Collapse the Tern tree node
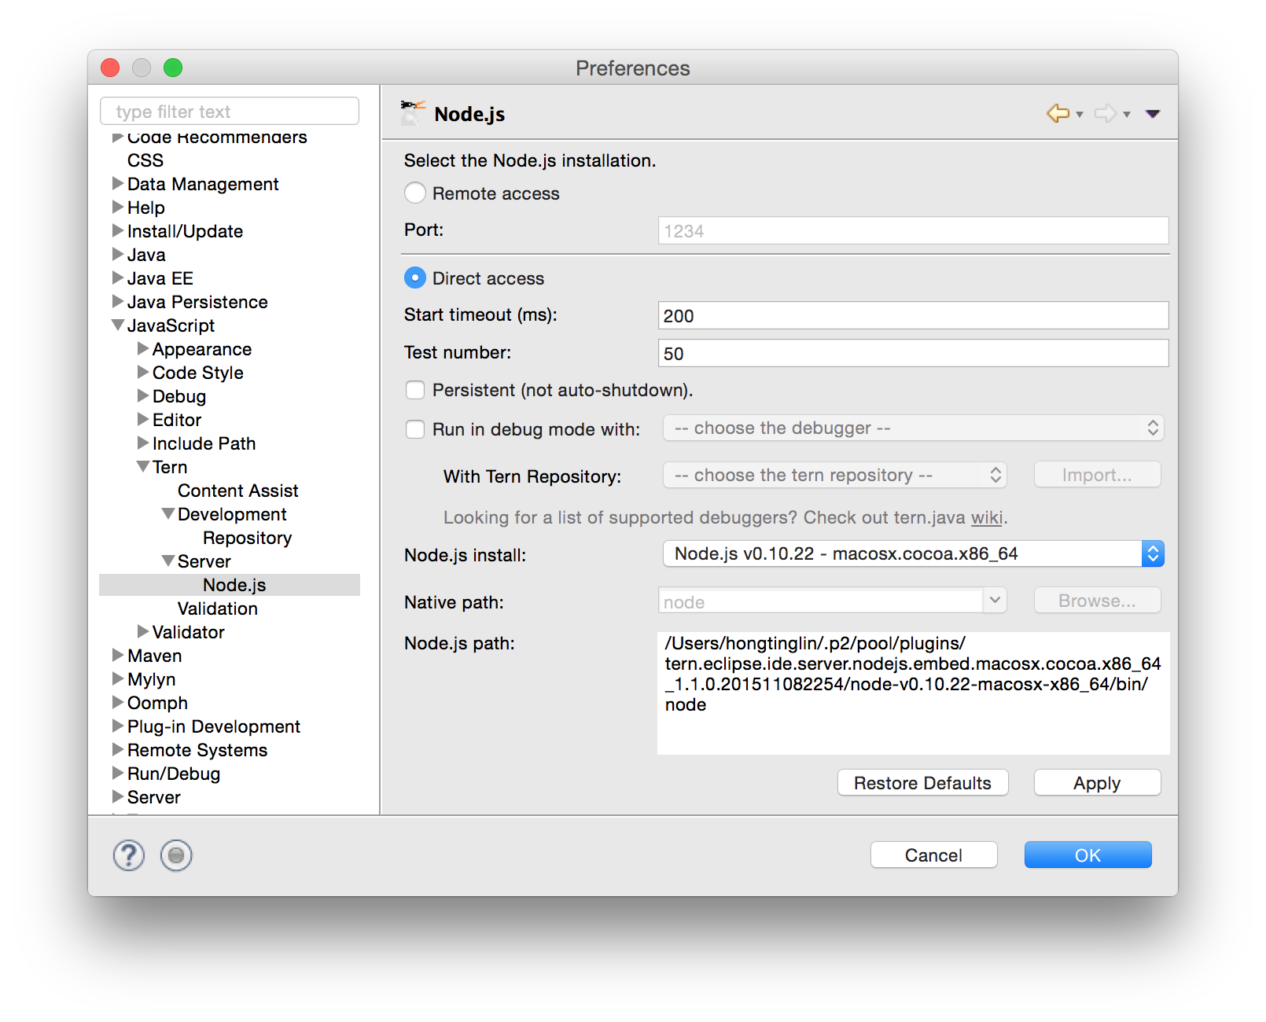Viewport: 1266px width, 1022px height. coord(143,467)
